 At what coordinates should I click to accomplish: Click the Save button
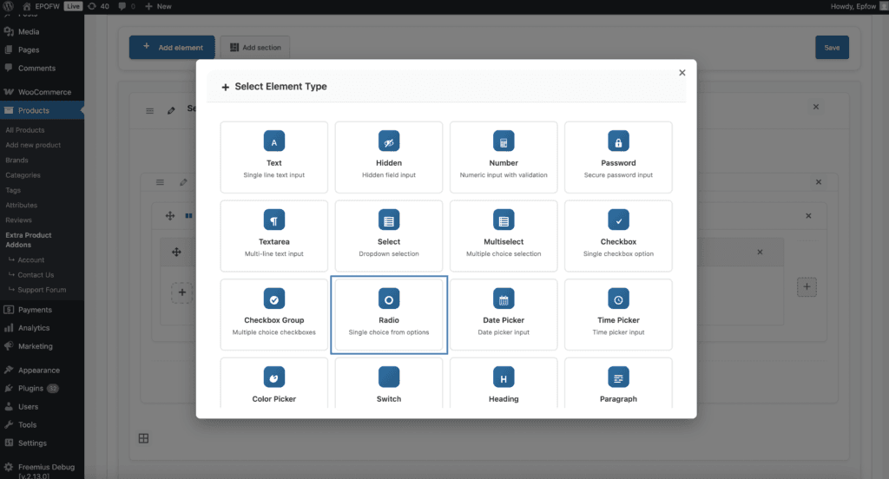(x=832, y=48)
